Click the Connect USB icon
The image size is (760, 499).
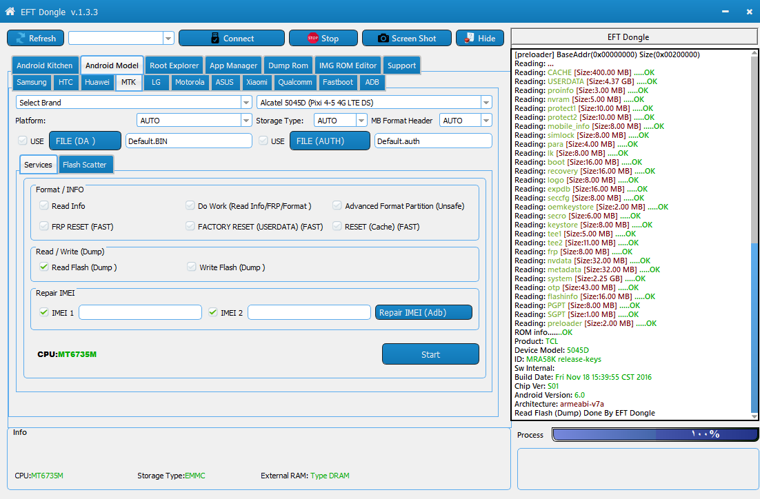coord(215,39)
